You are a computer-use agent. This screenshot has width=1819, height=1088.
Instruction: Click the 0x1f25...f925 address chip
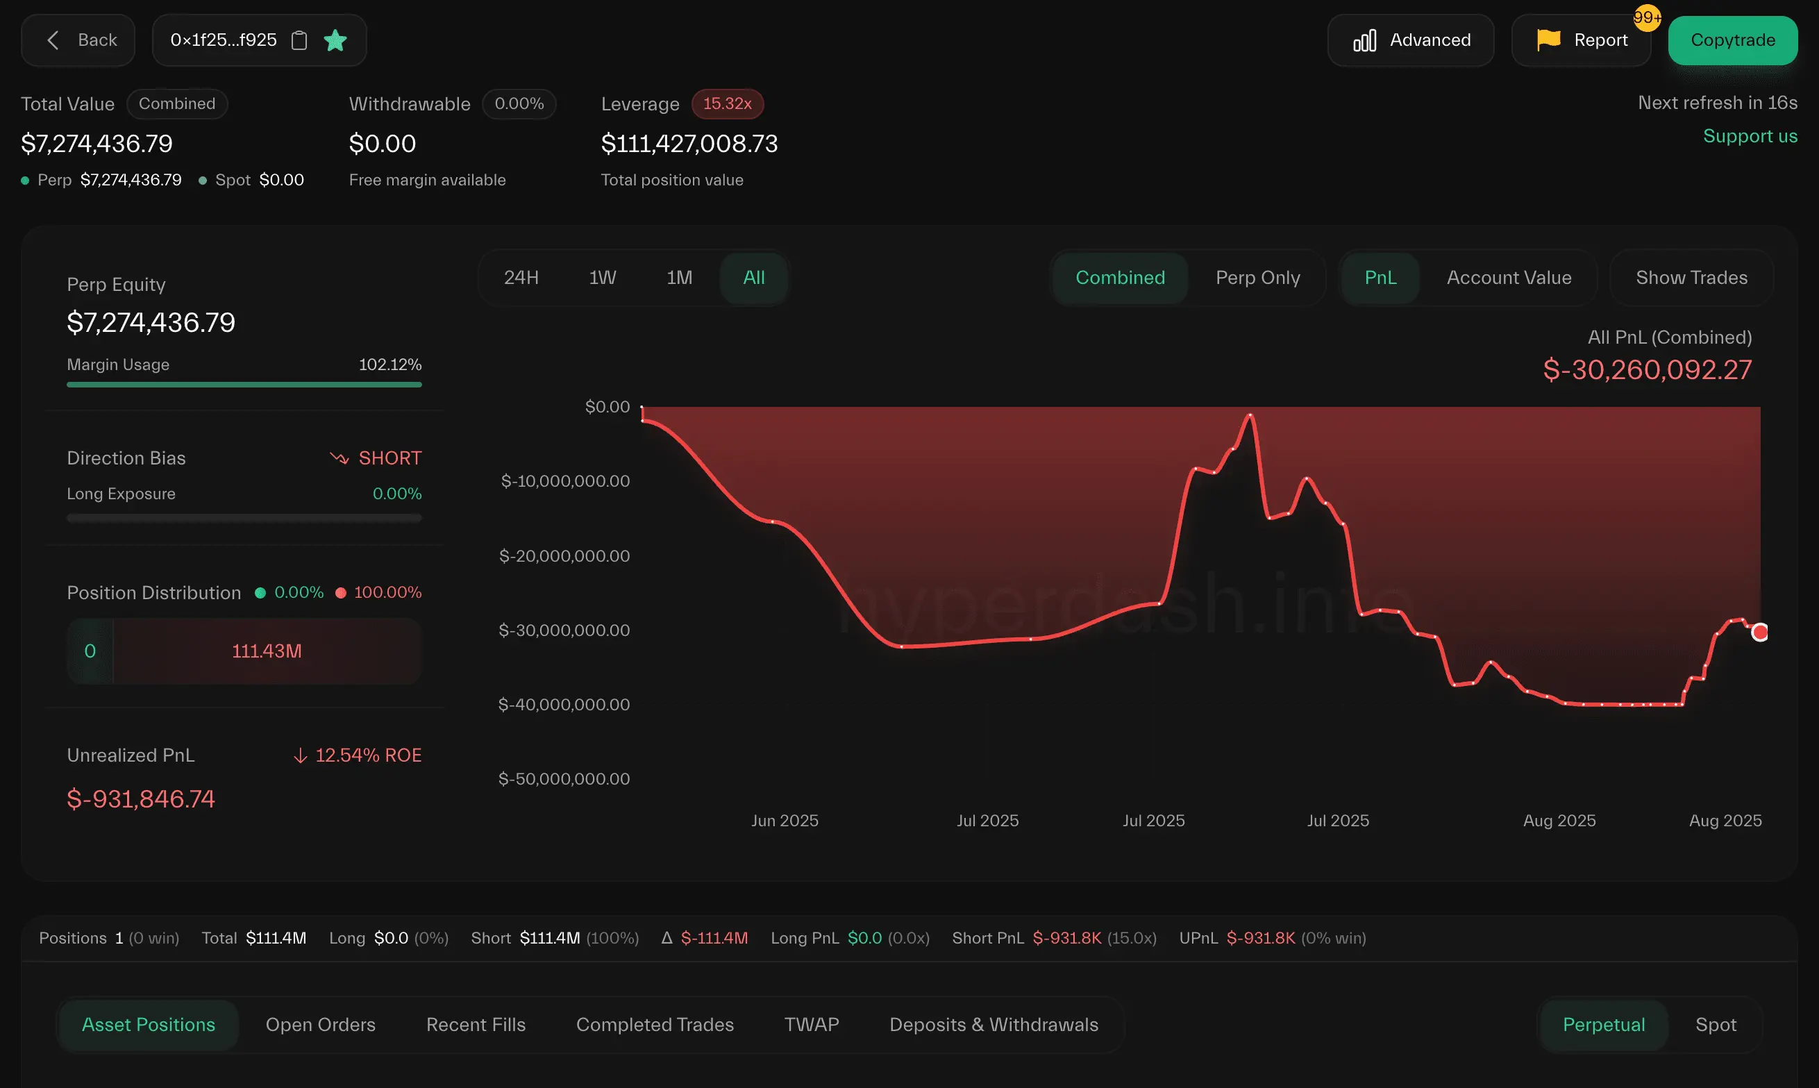[x=260, y=40]
